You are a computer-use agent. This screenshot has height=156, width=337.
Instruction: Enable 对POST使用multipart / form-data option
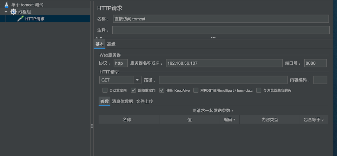(x=196, y=90)
